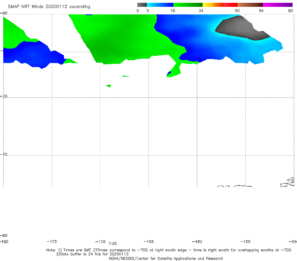Click the longitude label "-160"

197,241
